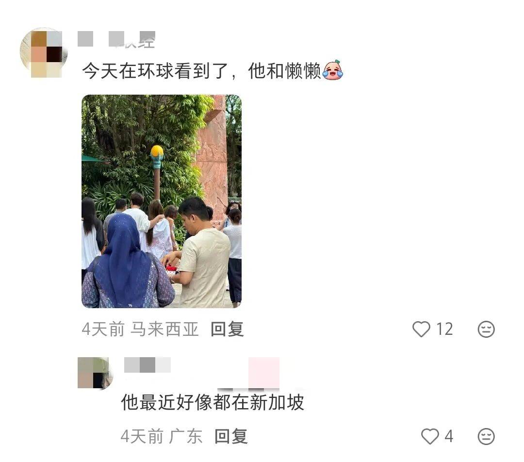Reply to the comment from 马来西亚
Screen dimensions: 524x462
click(227, 330)
